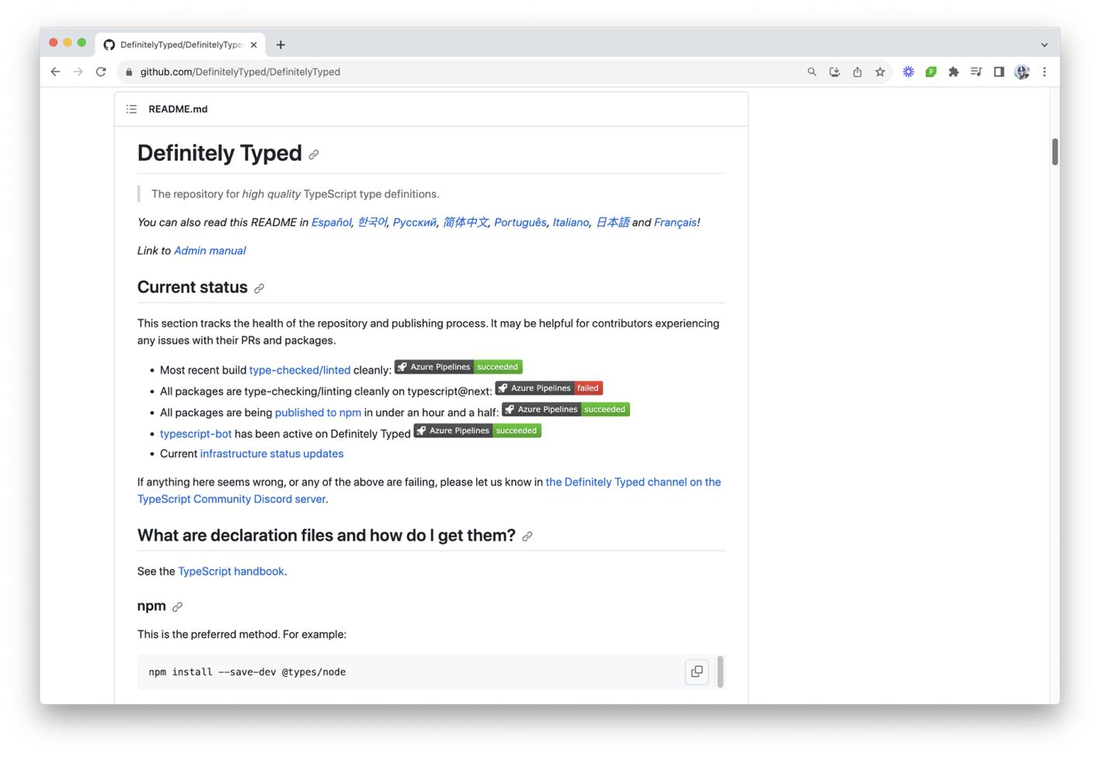1100x757 pixels.
Task: Follow the published to npm link
Action: (x=318, y=413)
